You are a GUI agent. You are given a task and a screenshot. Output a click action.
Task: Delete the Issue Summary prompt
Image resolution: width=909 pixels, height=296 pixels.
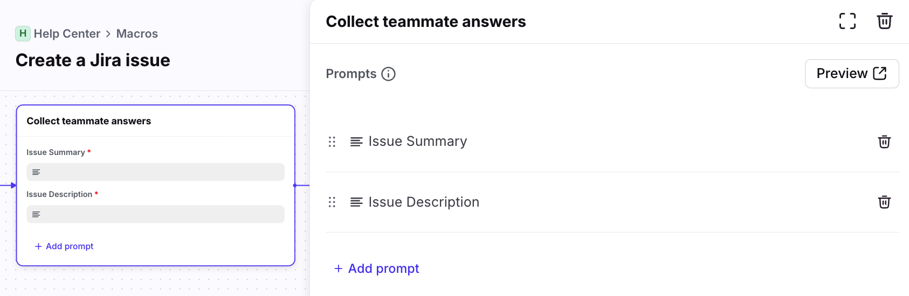pyautogui.click(x=884, y=142)
